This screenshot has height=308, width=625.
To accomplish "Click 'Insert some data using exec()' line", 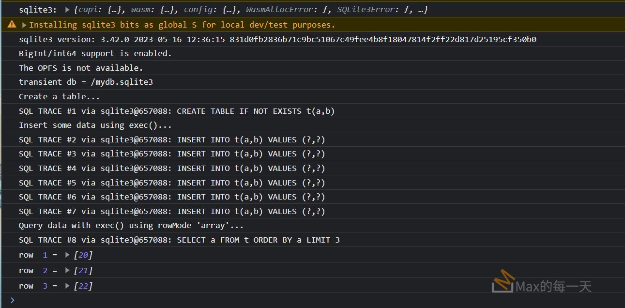I will coord(95,125).
